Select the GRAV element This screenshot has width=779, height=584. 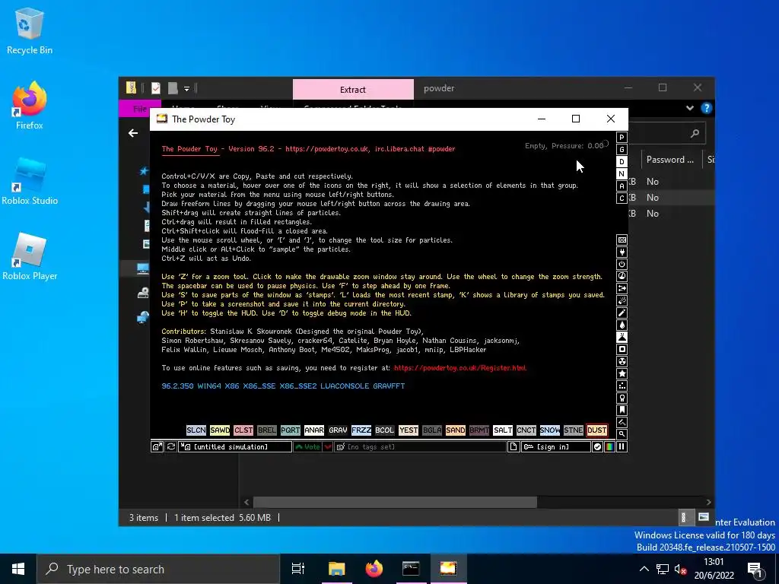337,430
